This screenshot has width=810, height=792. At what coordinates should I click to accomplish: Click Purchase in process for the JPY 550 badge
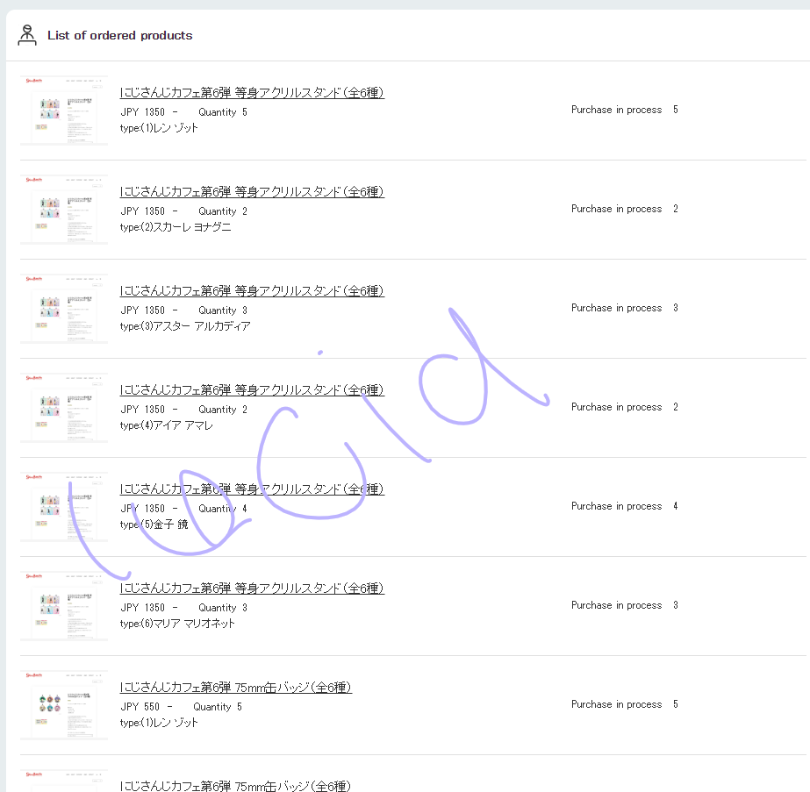coord(616,704)
